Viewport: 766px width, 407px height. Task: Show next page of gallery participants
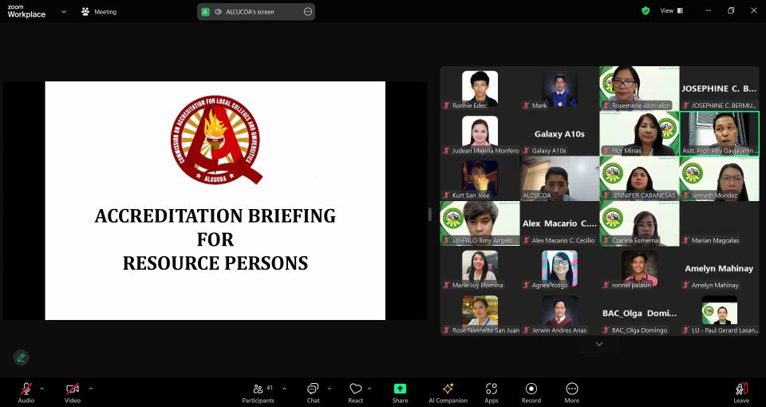point(599,344)
